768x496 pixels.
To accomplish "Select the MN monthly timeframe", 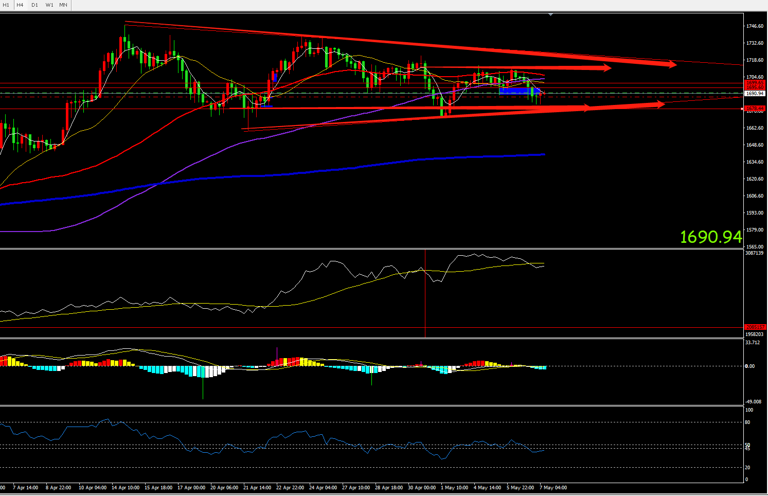I will [x=63, y=5].
